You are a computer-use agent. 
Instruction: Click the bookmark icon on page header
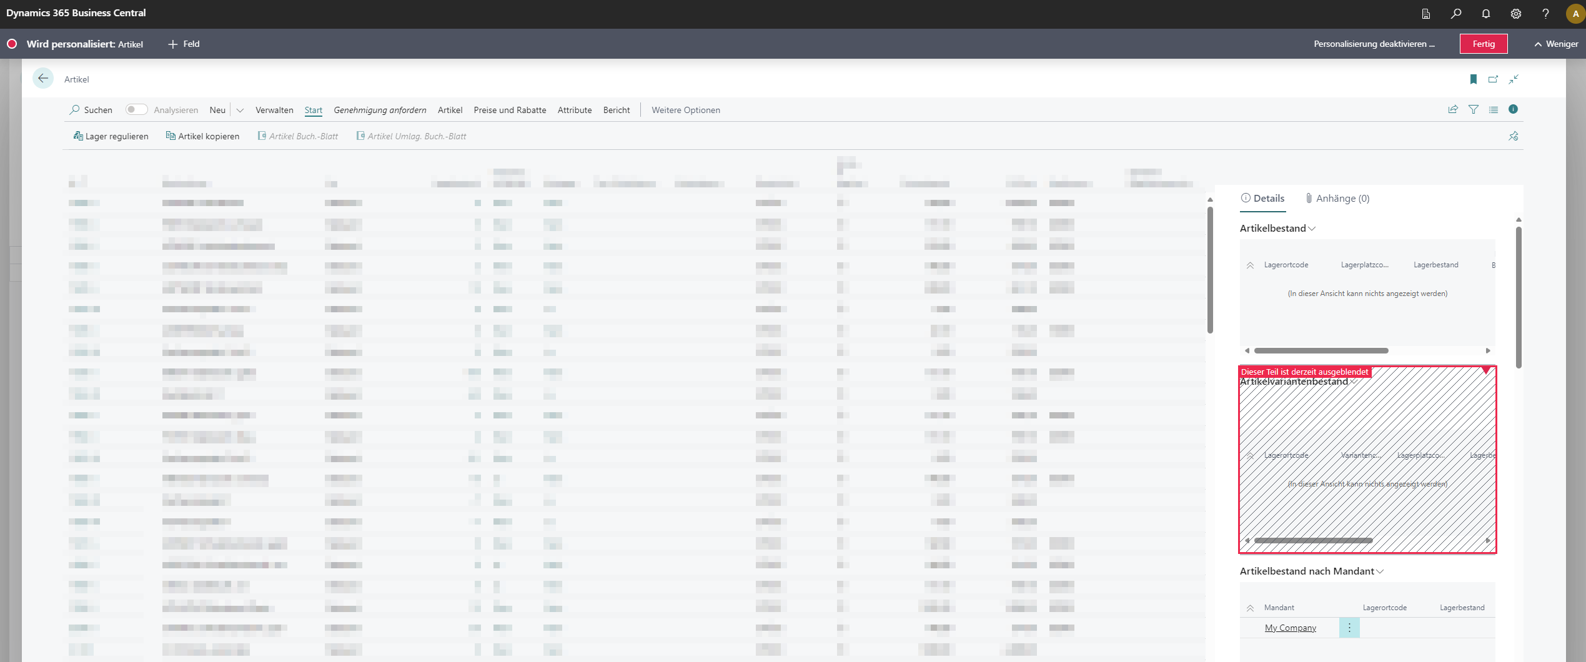tap(1474, 79)
